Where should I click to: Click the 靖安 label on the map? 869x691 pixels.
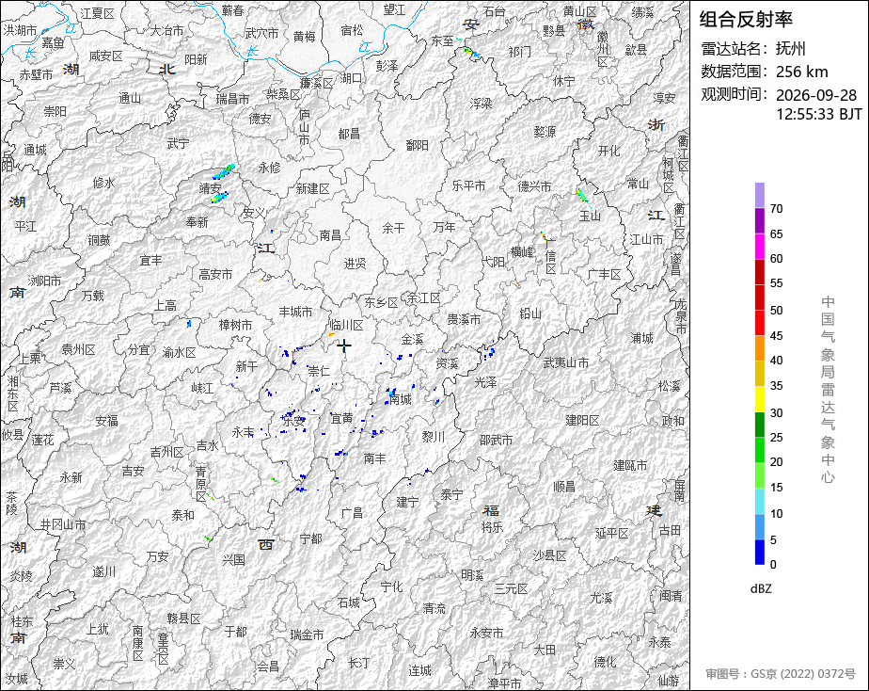pos(210,188)
